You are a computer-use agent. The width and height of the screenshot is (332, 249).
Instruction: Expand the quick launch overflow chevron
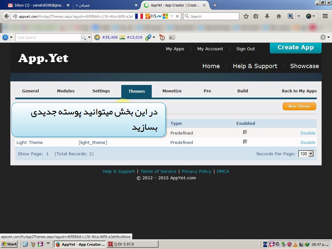(x=48, y=243)
